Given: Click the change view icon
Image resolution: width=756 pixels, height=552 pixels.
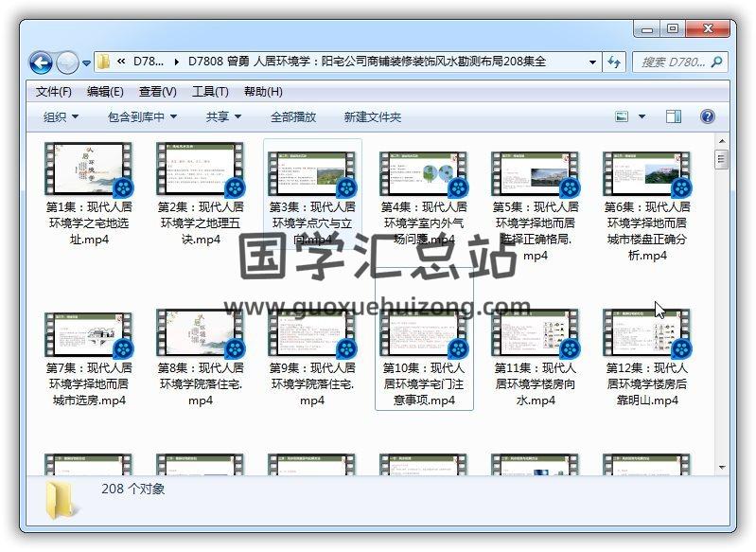Looking at the screenshot, I should point(622,116).
